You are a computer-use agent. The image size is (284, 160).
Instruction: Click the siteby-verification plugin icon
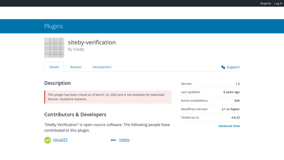(x=54, y=48)
